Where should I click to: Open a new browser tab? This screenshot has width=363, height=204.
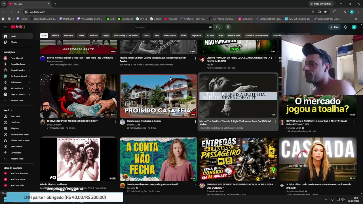(x=55, y=4)
